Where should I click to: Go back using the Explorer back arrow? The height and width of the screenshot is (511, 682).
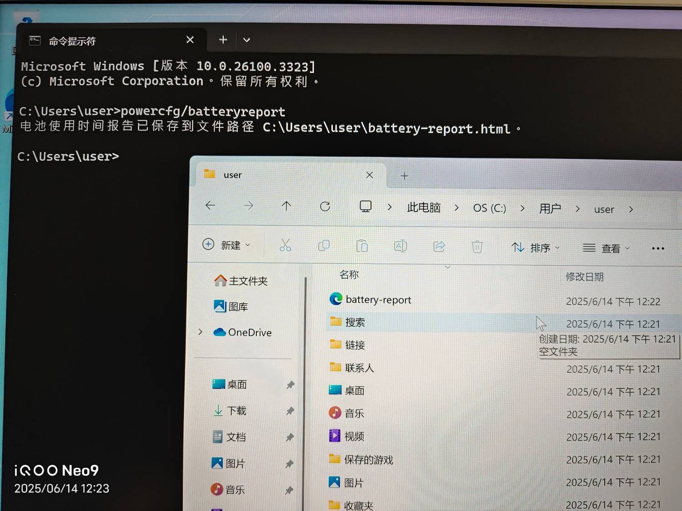pyautogui.click(x=210, y=205)
